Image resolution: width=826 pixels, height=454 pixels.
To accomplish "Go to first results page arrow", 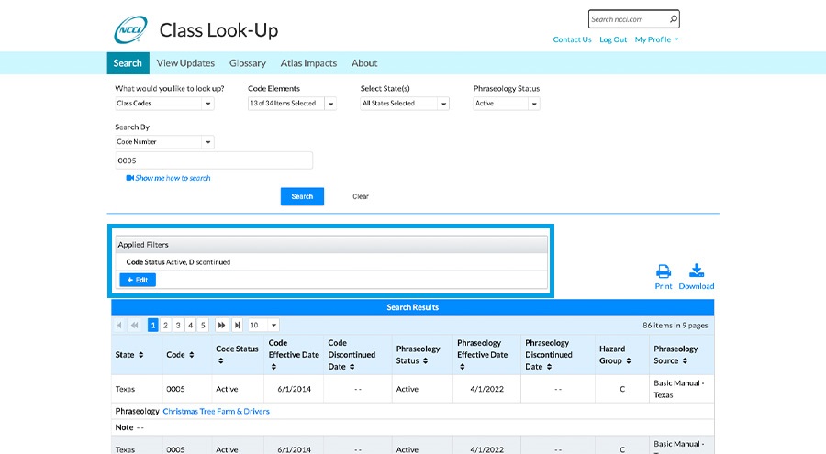I will (119, 325).
